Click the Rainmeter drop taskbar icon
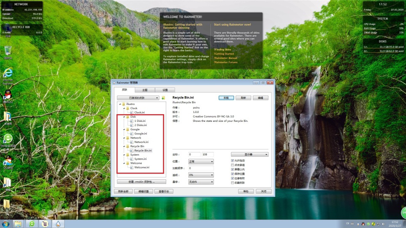The image size is (406, 228). pos(58,224)
